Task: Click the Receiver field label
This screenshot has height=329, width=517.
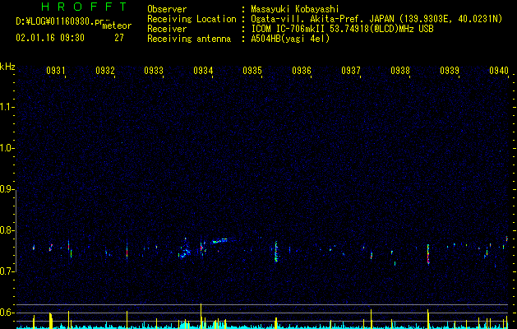Action: tap(167, 29)
